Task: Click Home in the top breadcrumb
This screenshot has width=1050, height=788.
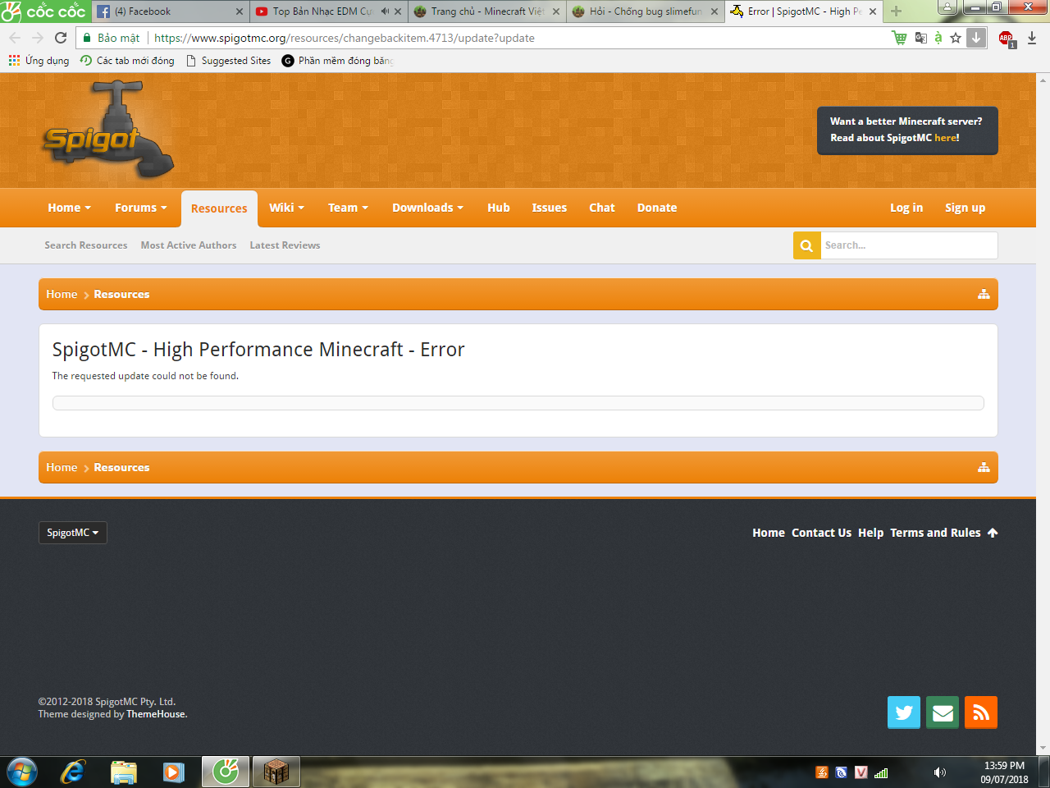Action: click(62, 294)
